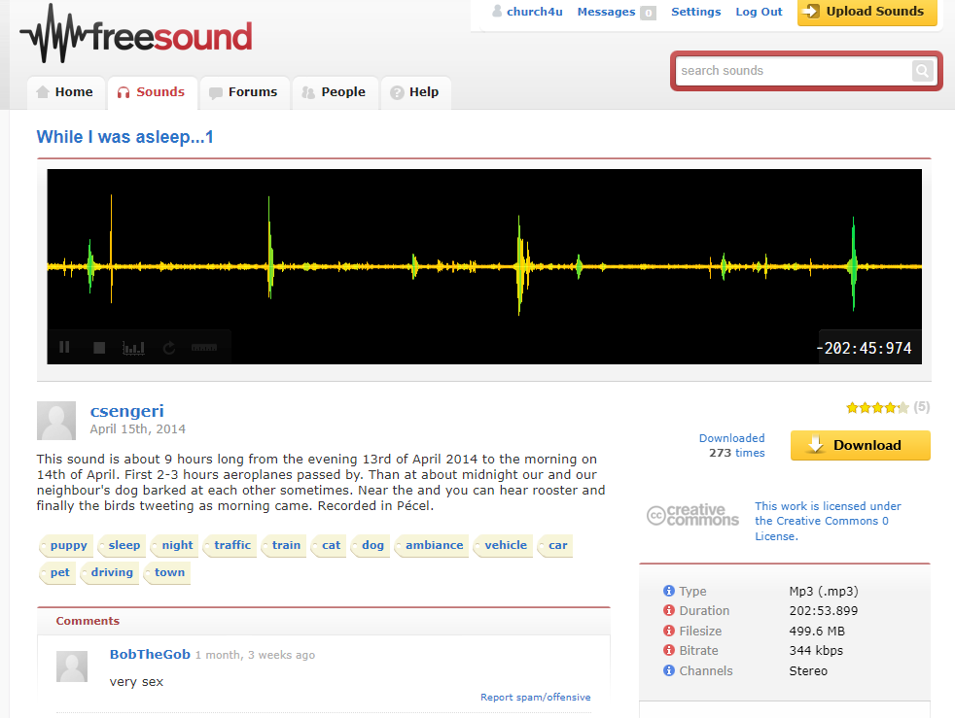Click the Type info icon
The width and height of the screenshot is (955, 718).
[x=669, y=591]
